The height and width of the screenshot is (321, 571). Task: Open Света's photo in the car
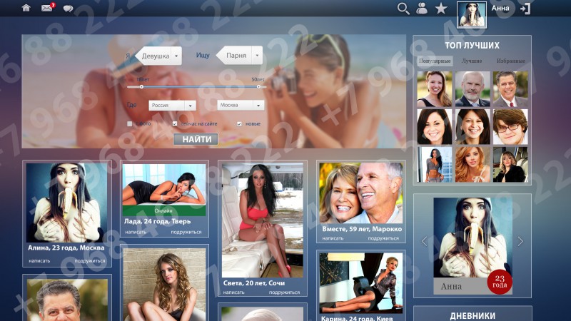click(x=262, y=220)
